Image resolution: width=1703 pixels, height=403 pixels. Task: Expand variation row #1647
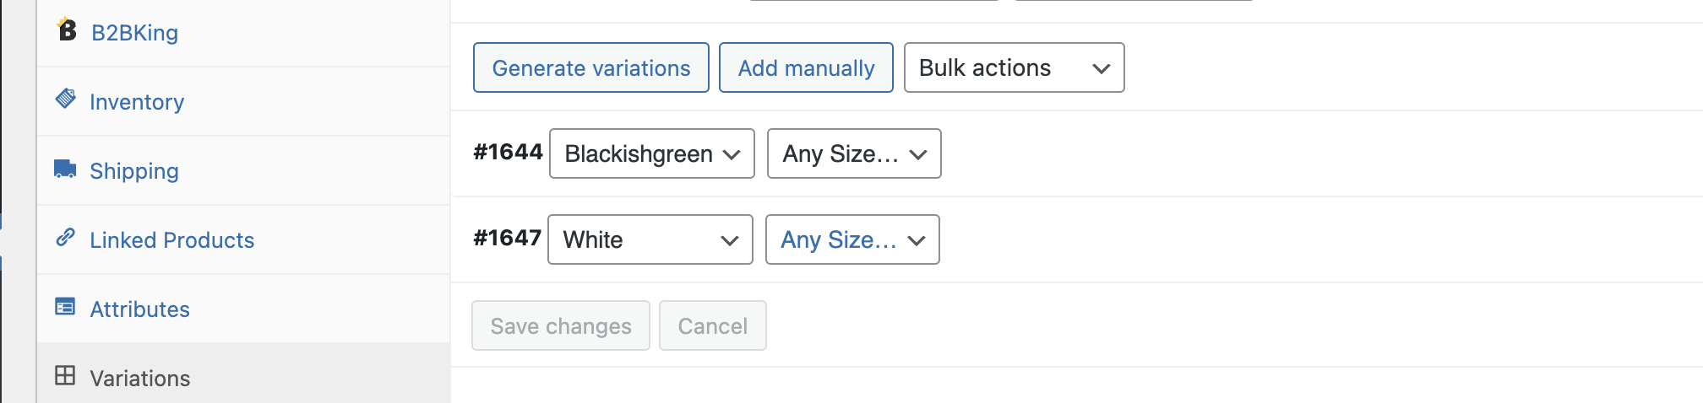pyautogui.click(x=1318, y=239)
